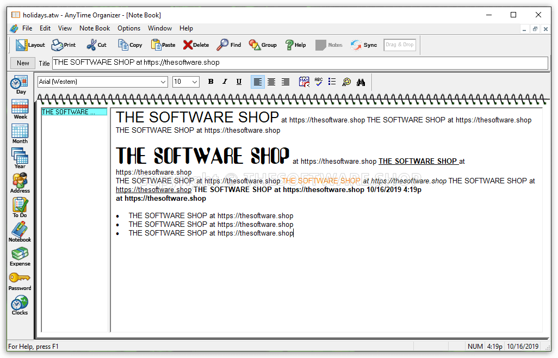Click the first bulleted list line
The height and width of the screenshot is (358, 558).
pos(210,215)
